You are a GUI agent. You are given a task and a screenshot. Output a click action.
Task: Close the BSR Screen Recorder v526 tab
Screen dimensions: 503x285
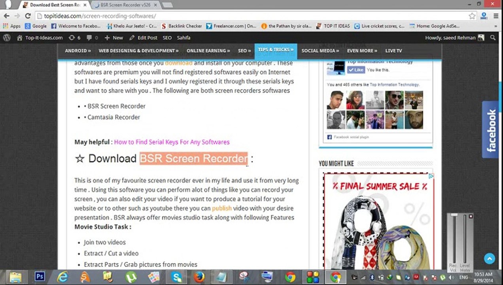tap(156, 5)
